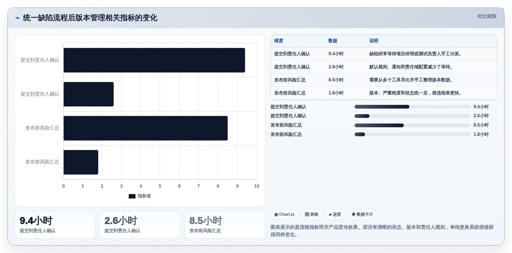Click the 9.4小时 value right of progress bar

481,107
